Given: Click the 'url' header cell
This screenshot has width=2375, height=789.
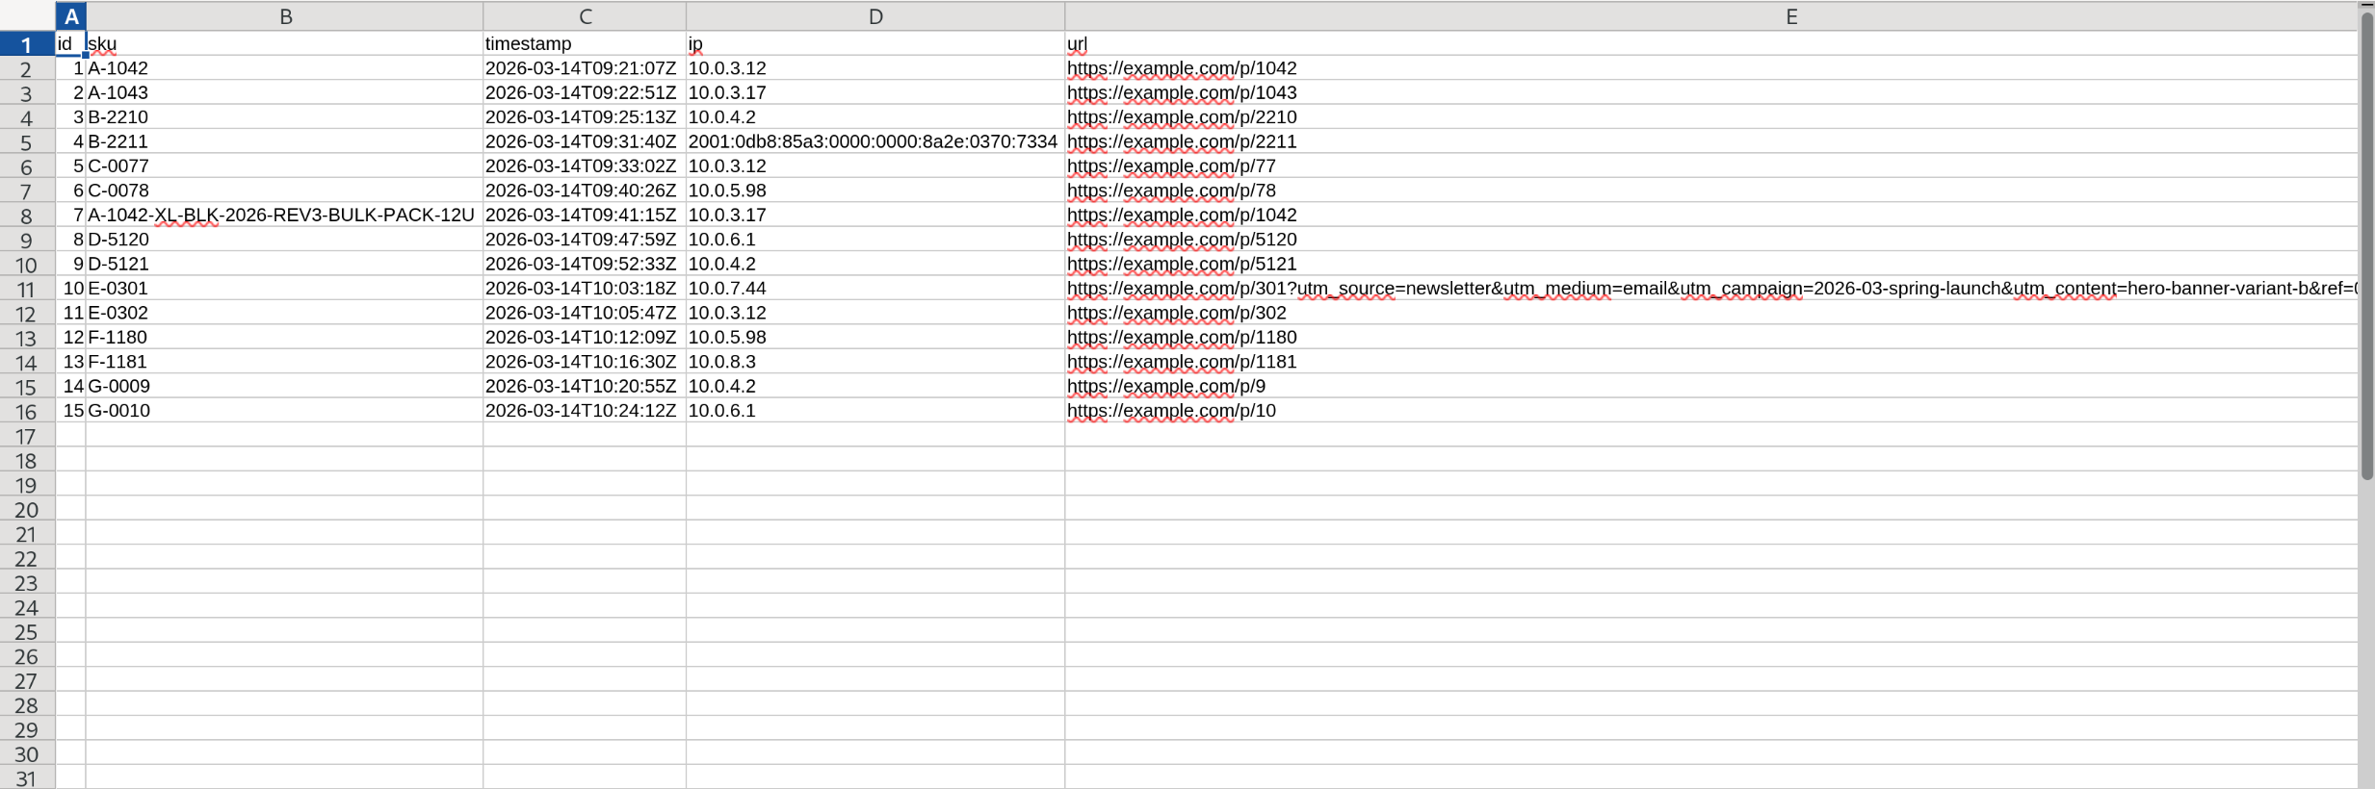Looking at the screenshot, I should [1711, 43].
